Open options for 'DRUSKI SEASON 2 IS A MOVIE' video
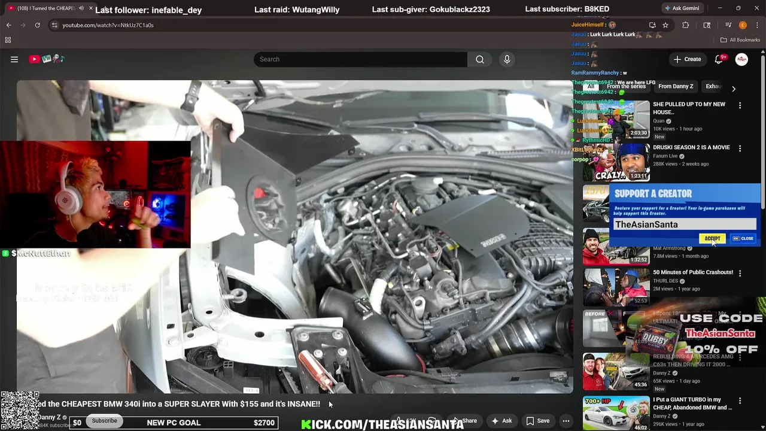 [x=740, y=148]
